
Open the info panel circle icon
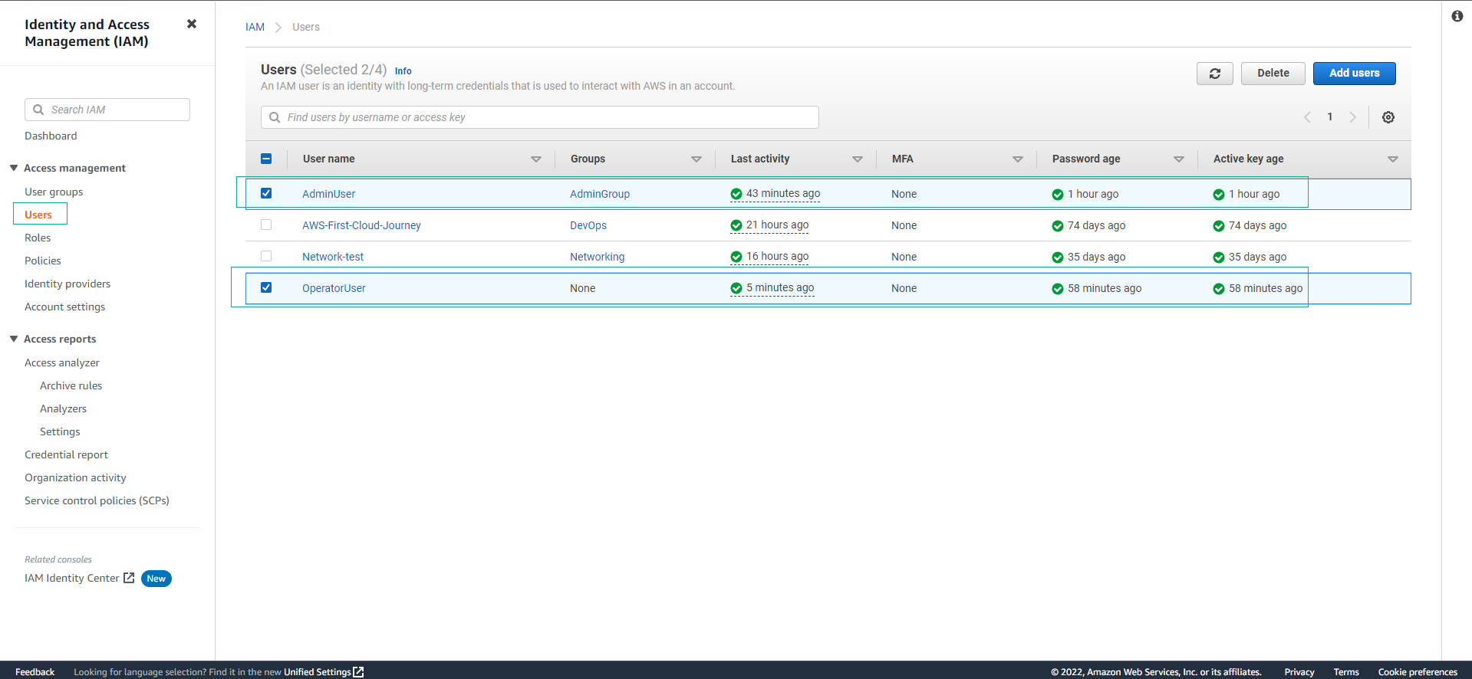pyautogui.click(x=1457, y=16)
